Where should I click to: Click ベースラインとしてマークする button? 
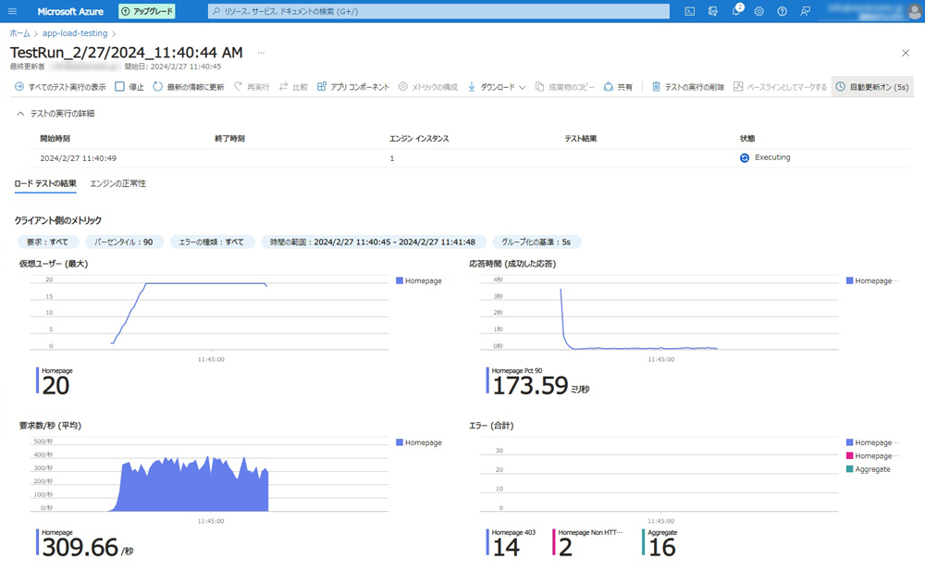pyautogui.click(x=780, y=87)
